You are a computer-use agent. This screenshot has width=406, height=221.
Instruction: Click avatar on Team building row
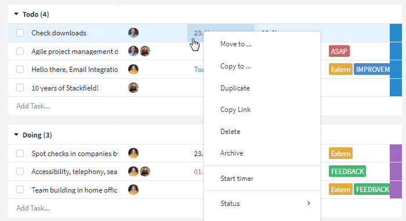tap(133, 190)
